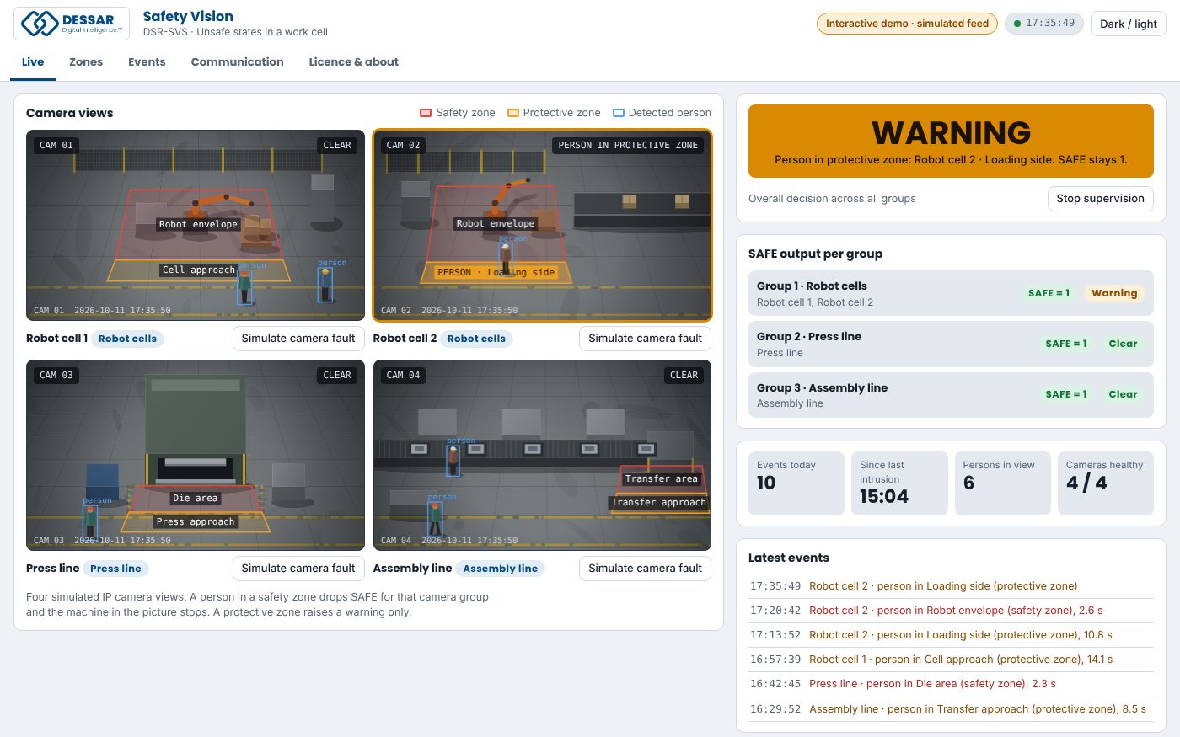
Task: Click the green status dot by the clock
Action: tap(1017, 24)
